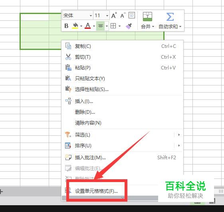Increase font size with A+ icon
224x212 pixels.
pos(114,15)
